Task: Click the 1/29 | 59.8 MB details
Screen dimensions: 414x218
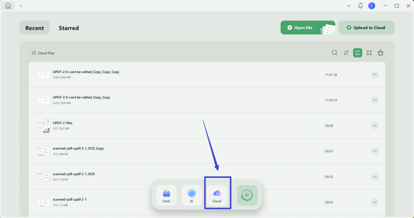Action: [62, 78]
